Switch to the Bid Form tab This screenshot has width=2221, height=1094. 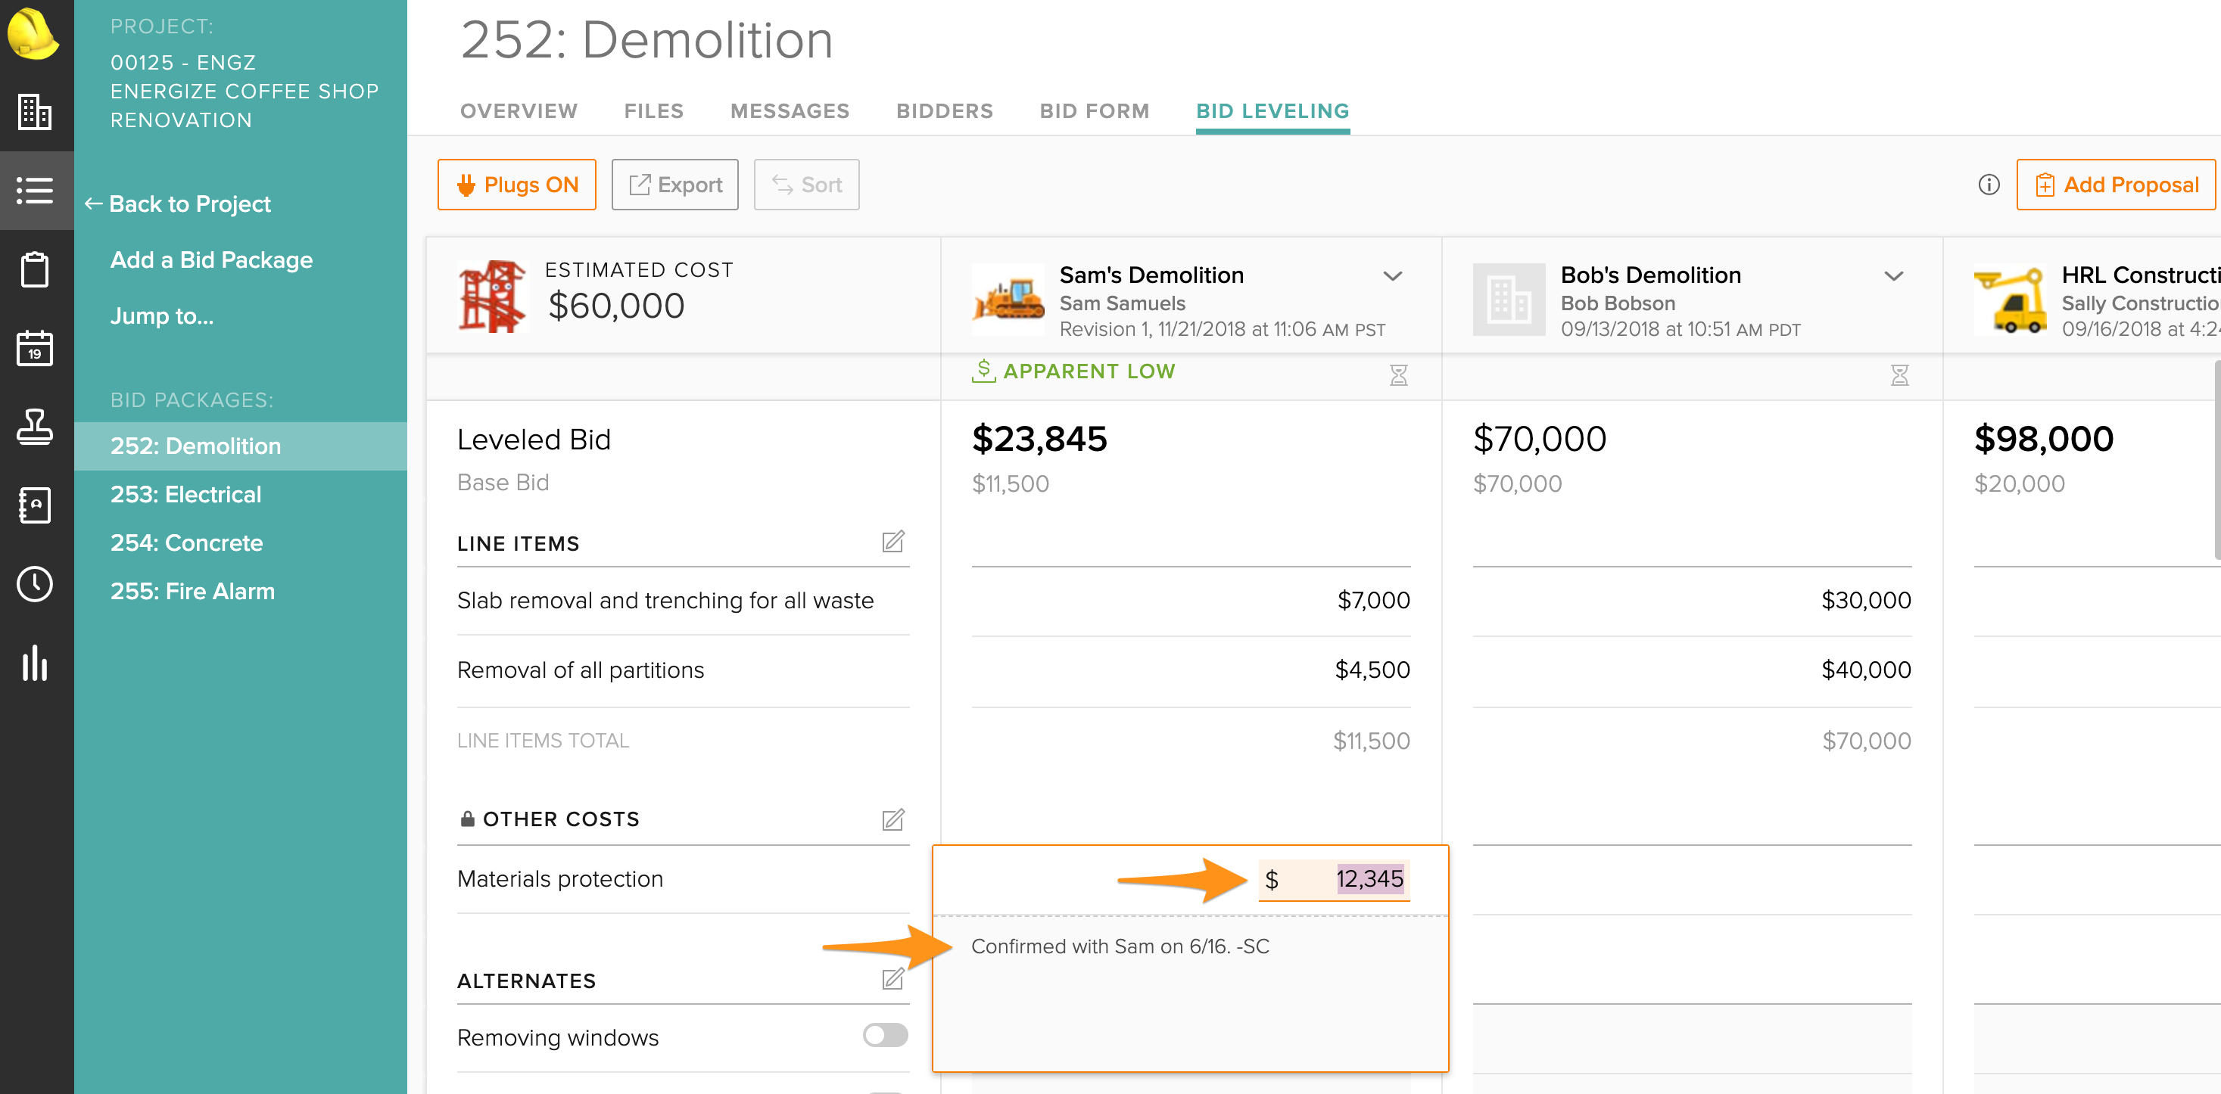coord(1093,111)
